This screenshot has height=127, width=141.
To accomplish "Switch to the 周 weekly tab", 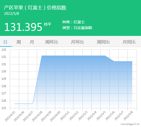I will pos(19,42).
